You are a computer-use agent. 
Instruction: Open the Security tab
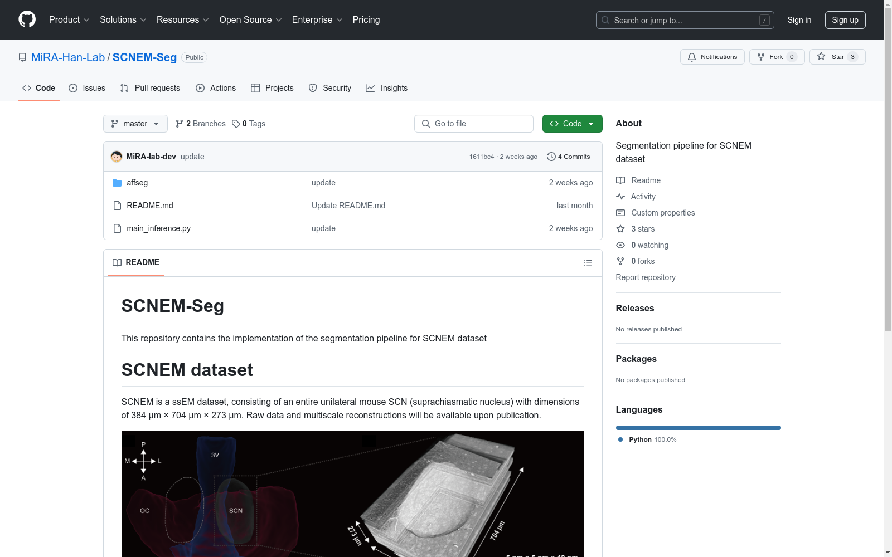(330, 88)
